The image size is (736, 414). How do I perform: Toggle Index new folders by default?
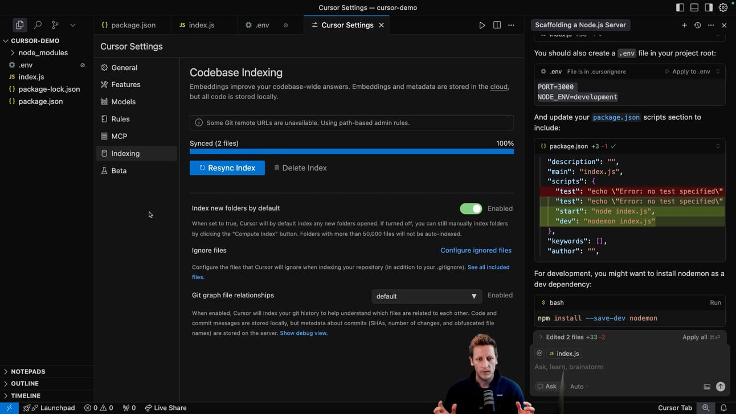click(471, 208)
